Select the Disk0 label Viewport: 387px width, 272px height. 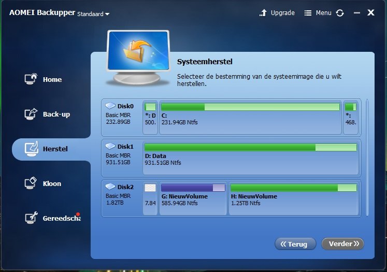coord(125,106)
